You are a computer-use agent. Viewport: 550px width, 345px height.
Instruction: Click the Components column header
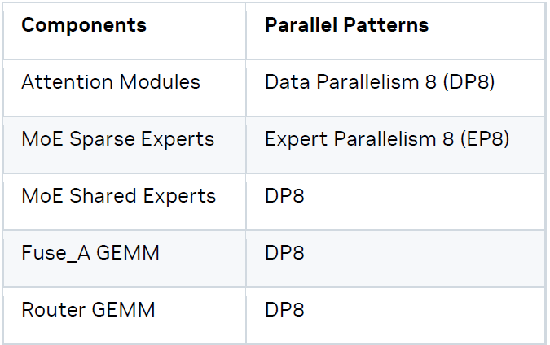(x=84, y=25)
